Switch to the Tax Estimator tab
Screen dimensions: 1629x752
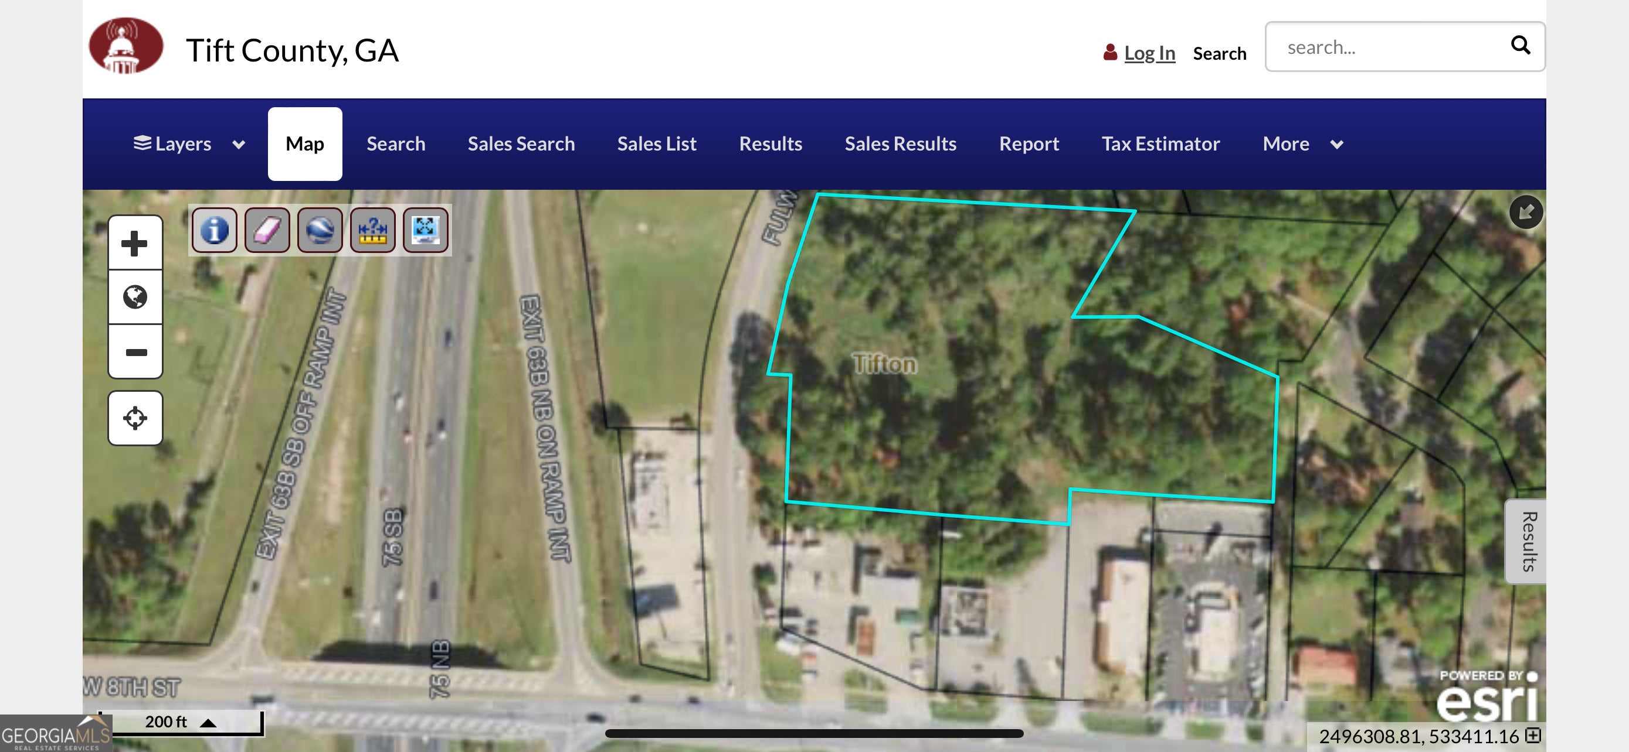[1160, 144]
